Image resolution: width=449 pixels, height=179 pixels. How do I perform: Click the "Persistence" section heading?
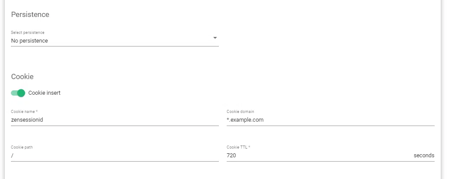point(30,14)
